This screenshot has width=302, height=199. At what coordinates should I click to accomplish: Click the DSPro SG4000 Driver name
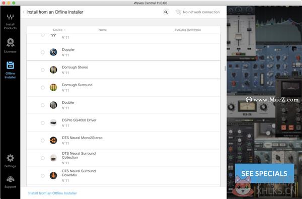point(79,120)
